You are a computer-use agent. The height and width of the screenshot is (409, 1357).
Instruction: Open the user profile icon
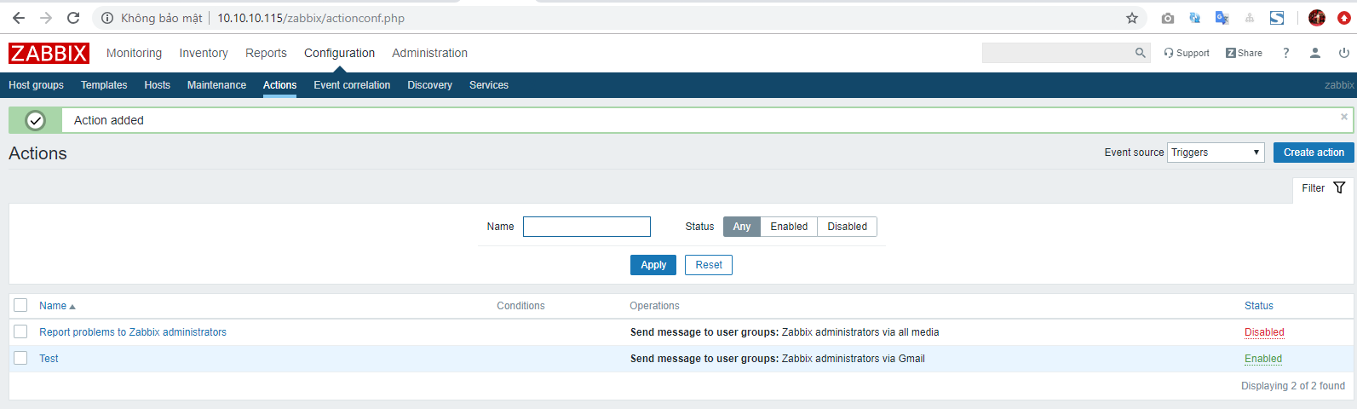pos(1314,53)
